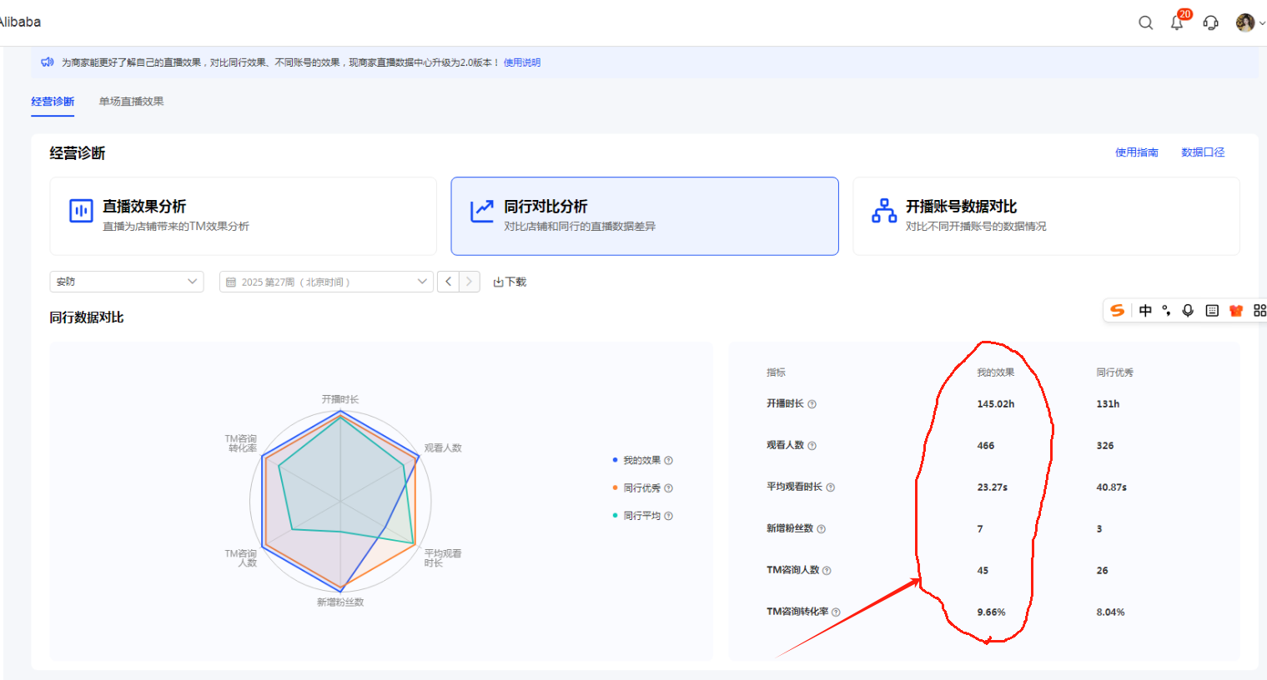The image size is (1267, 680).
Task: Click peer value 131h for 开播时长
Action: click(x=1108, y=404)
